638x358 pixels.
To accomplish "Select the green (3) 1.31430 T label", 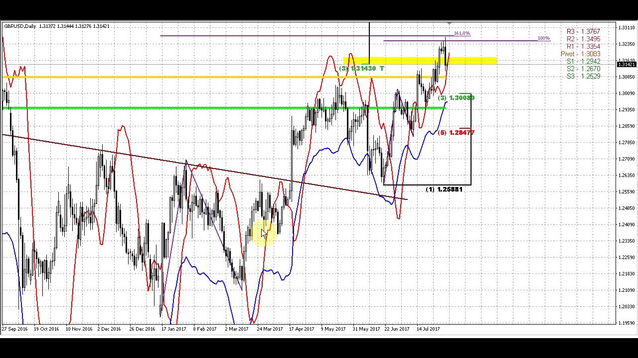I will 362,68.
